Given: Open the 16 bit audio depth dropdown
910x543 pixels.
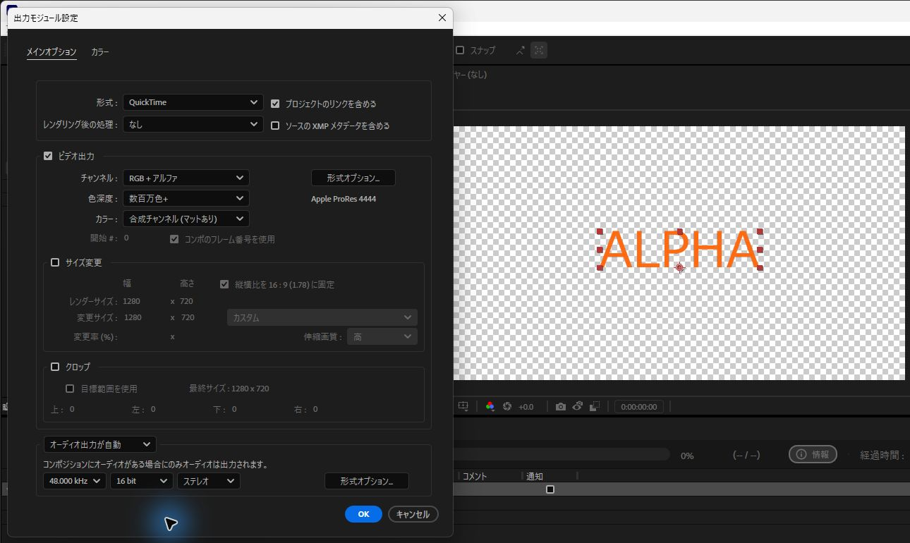Looking at the screenshot, I should 141,481.
